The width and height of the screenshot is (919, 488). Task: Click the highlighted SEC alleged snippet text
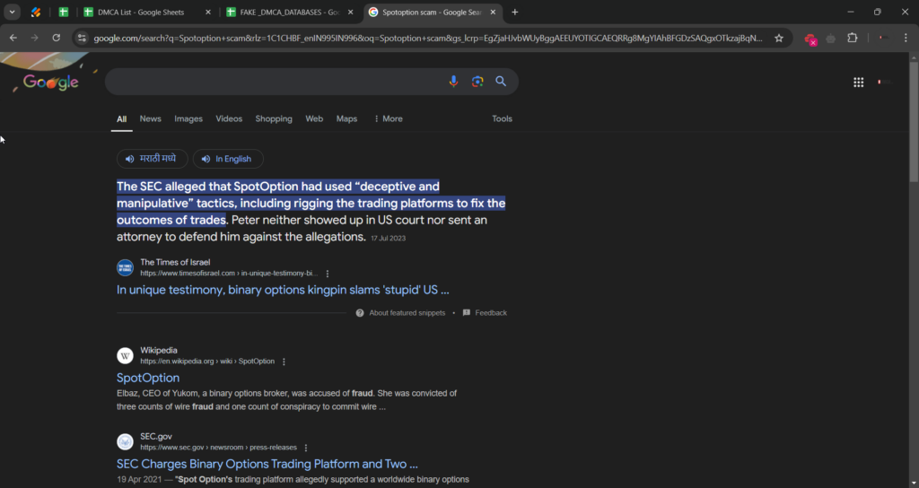coord(311,204)
